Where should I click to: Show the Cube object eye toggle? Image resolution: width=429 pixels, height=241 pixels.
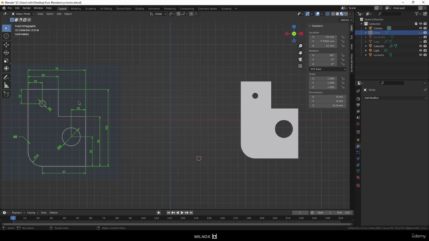420,42
